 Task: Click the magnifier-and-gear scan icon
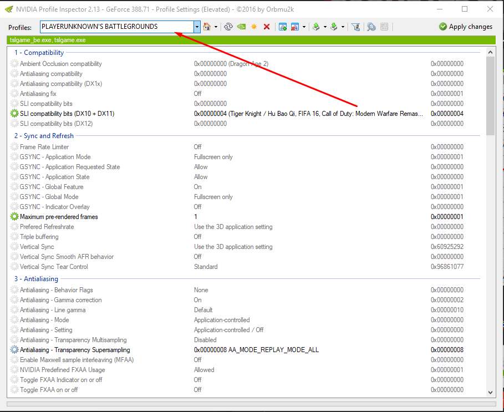click(371, 27)
